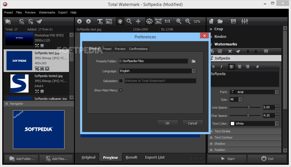Image resolution: width=291 pixels, height=167 pixels.
Task: Open settings with the sliders icon
Action: click(x=245, y=21)
